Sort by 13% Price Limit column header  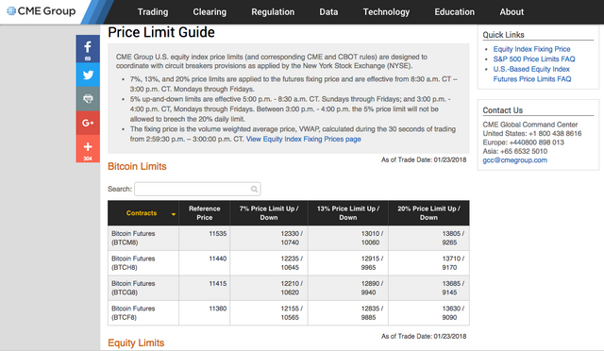click(x=348, y=213)
